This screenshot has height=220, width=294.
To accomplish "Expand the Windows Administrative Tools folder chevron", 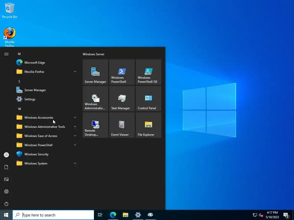I will click(75, 127).
